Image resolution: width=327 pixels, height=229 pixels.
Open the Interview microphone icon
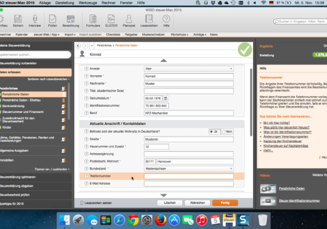click(x=35, y=19)
